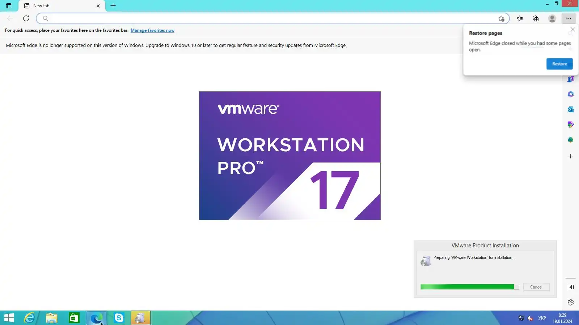Click the installation progress bar
The image size is (579, 325).
tap(470, 287)
